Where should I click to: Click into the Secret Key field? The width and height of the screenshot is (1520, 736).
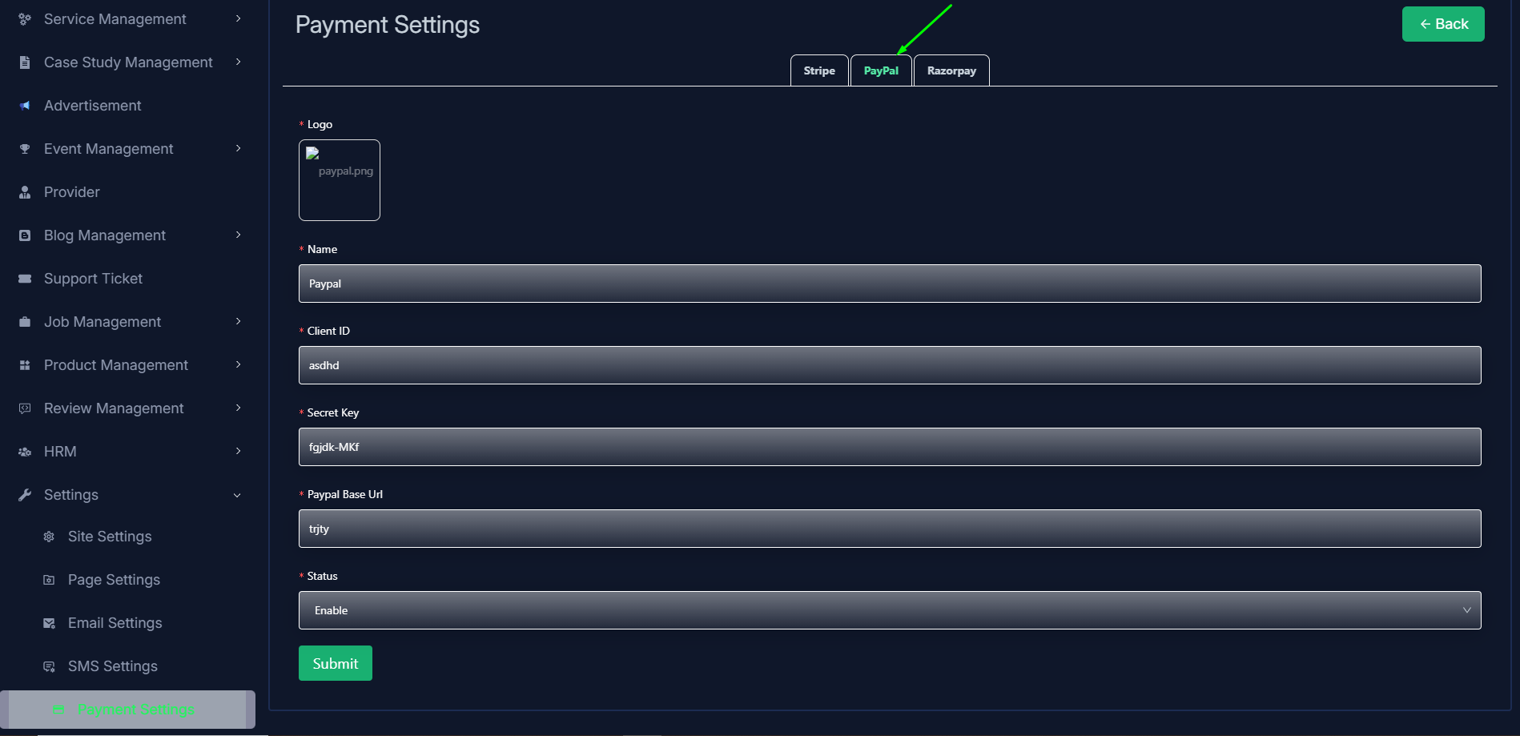[889, 447]
